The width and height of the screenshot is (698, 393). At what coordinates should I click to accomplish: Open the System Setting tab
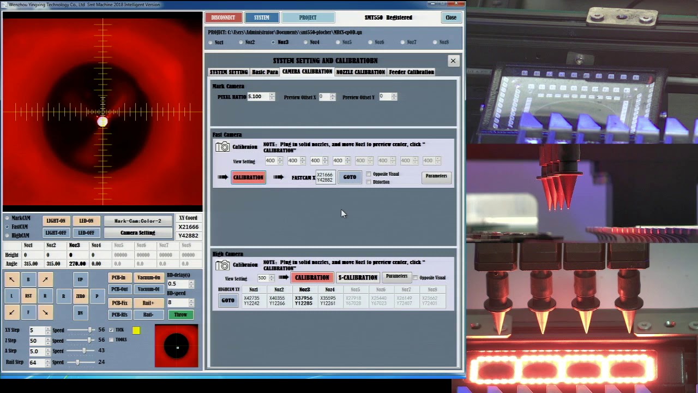[228, 72]
